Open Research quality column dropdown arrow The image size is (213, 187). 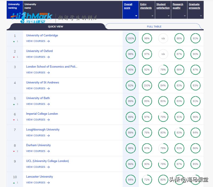[x=185, y=16]
